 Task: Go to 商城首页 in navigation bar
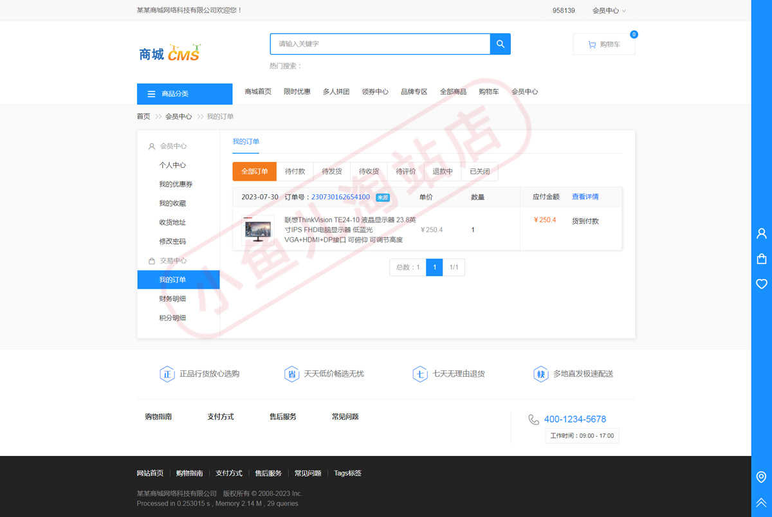click(x=258, y=92)
